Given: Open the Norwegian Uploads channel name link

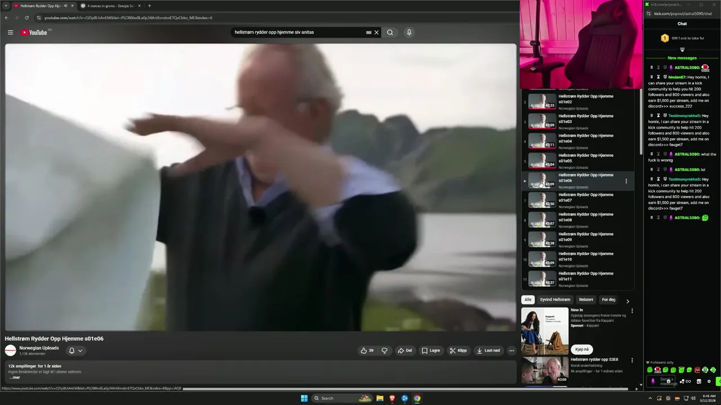Looking at the screenshot, I should [39, 348].
